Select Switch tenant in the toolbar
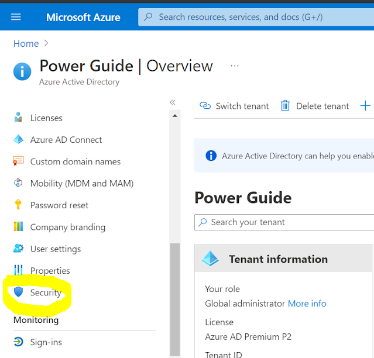Screen dimensions: 374x358 [242, 106]
